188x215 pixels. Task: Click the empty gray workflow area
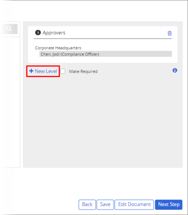(x=103, y=121)
